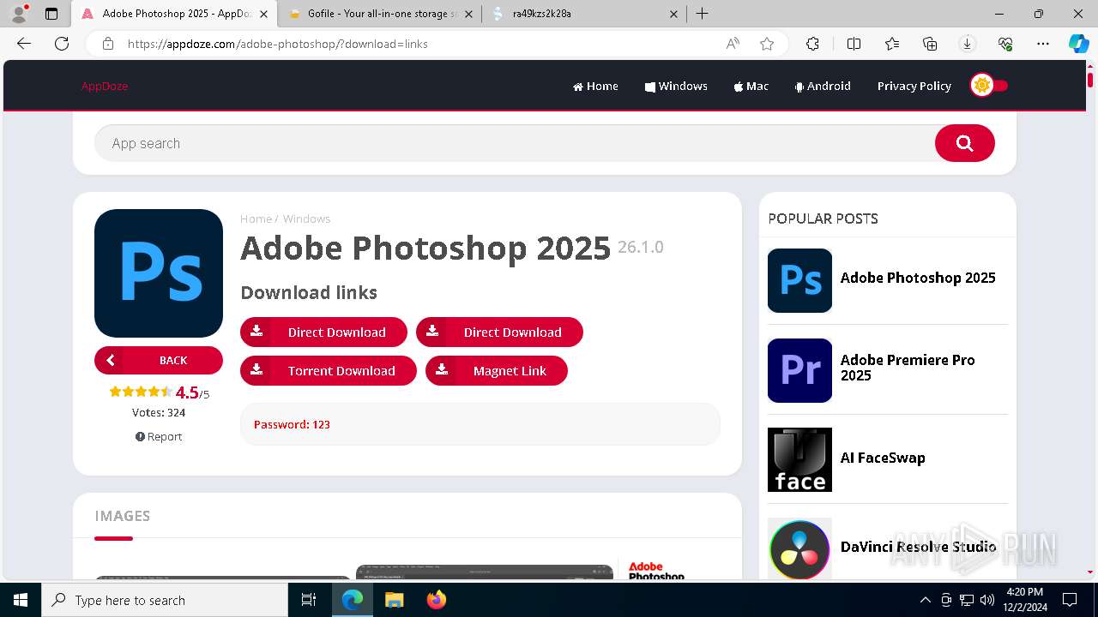
Task: Click the BACK button
Action: [159, 360]
